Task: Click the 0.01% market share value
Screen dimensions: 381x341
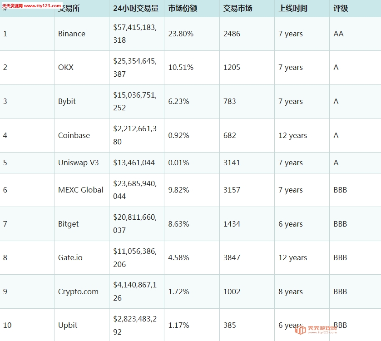Action: pos(178,163)
